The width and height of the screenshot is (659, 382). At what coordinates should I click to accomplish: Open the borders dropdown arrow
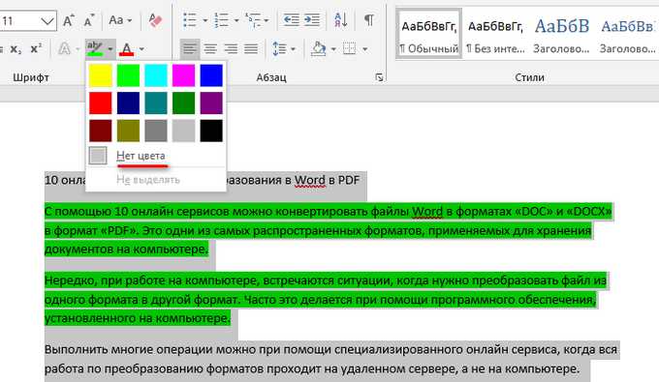(364, 49)
